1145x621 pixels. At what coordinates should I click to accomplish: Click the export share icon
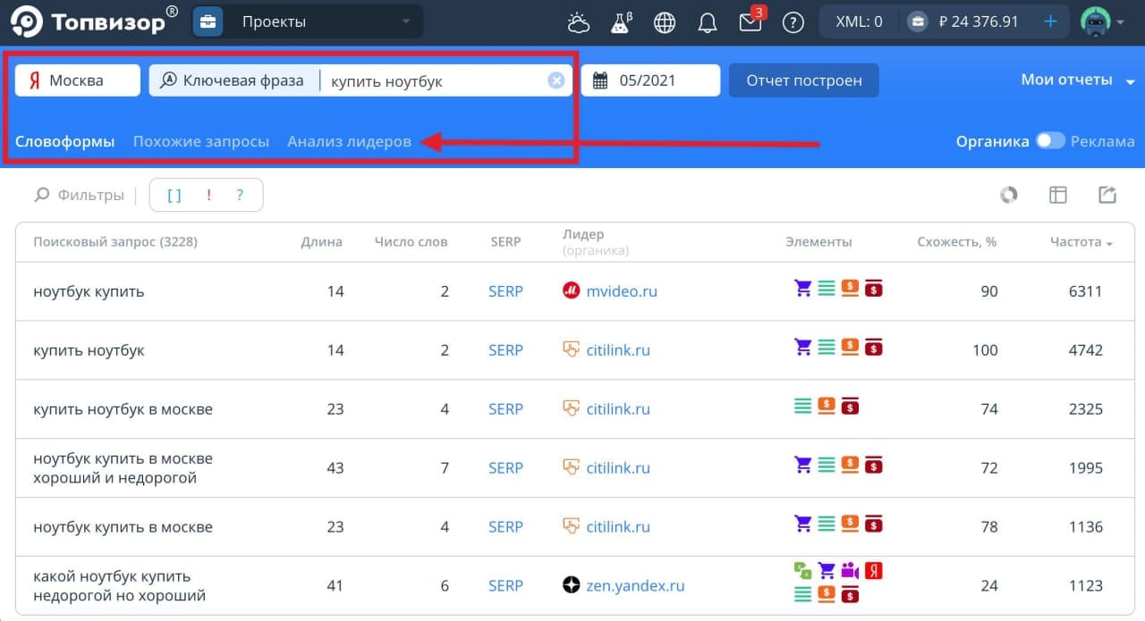[x=1107, y=195]
